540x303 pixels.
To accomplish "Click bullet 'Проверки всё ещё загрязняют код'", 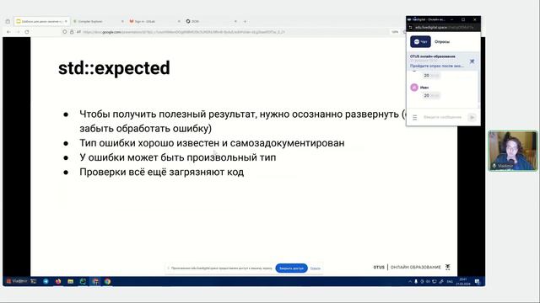I will point(161,172).
